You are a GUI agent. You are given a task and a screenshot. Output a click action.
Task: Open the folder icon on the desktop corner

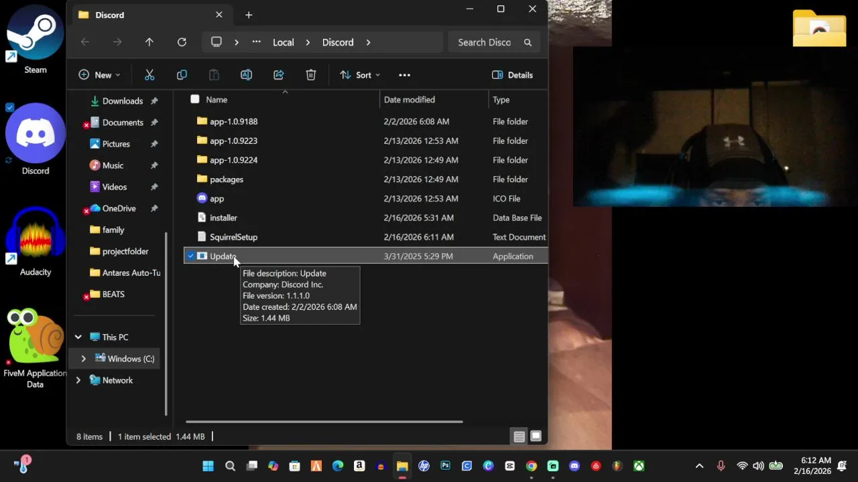pos(819,28)
